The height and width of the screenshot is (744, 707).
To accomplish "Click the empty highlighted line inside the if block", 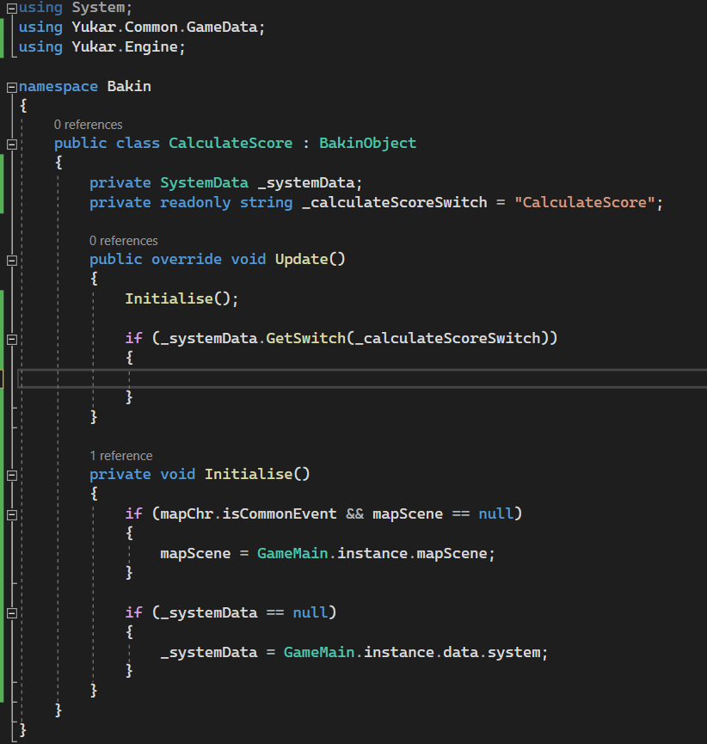I will click(361, 378).
